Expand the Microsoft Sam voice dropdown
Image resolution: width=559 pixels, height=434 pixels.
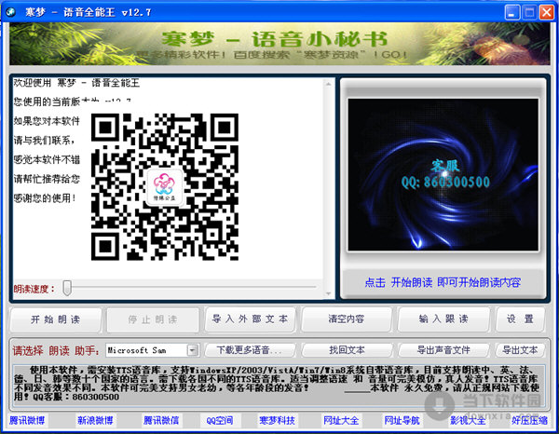click(193, 350)
